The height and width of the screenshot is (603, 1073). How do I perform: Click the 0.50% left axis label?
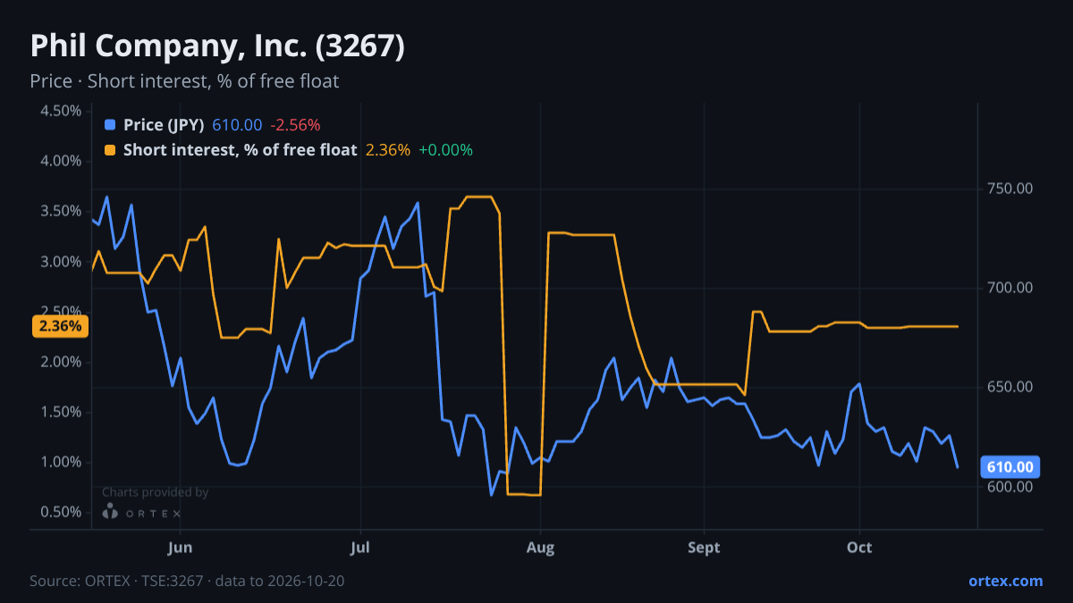point(62,512)
